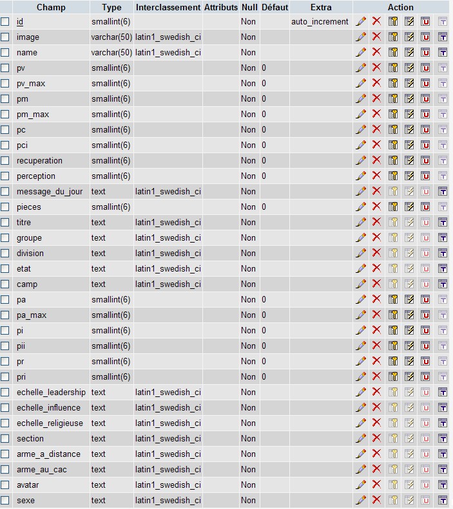
Task: Set primary key on the name field
Action: [393, 52]
